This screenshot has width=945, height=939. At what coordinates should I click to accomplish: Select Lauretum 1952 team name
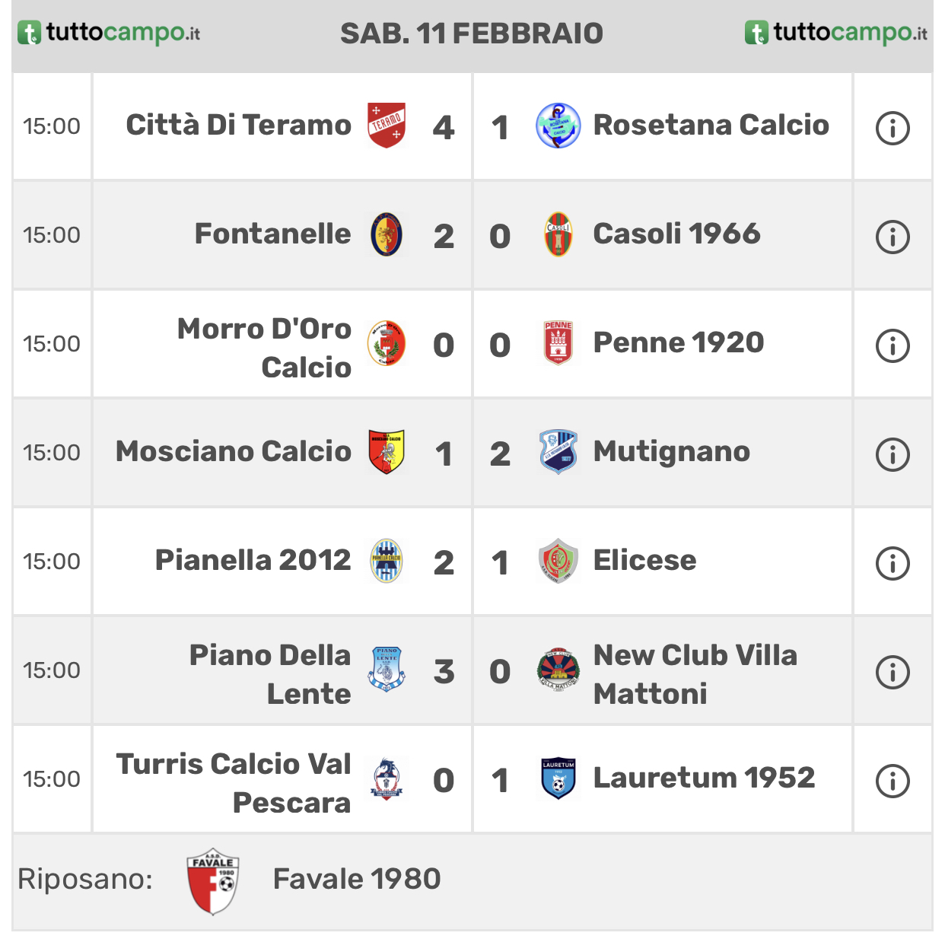[x=704, y=778]
